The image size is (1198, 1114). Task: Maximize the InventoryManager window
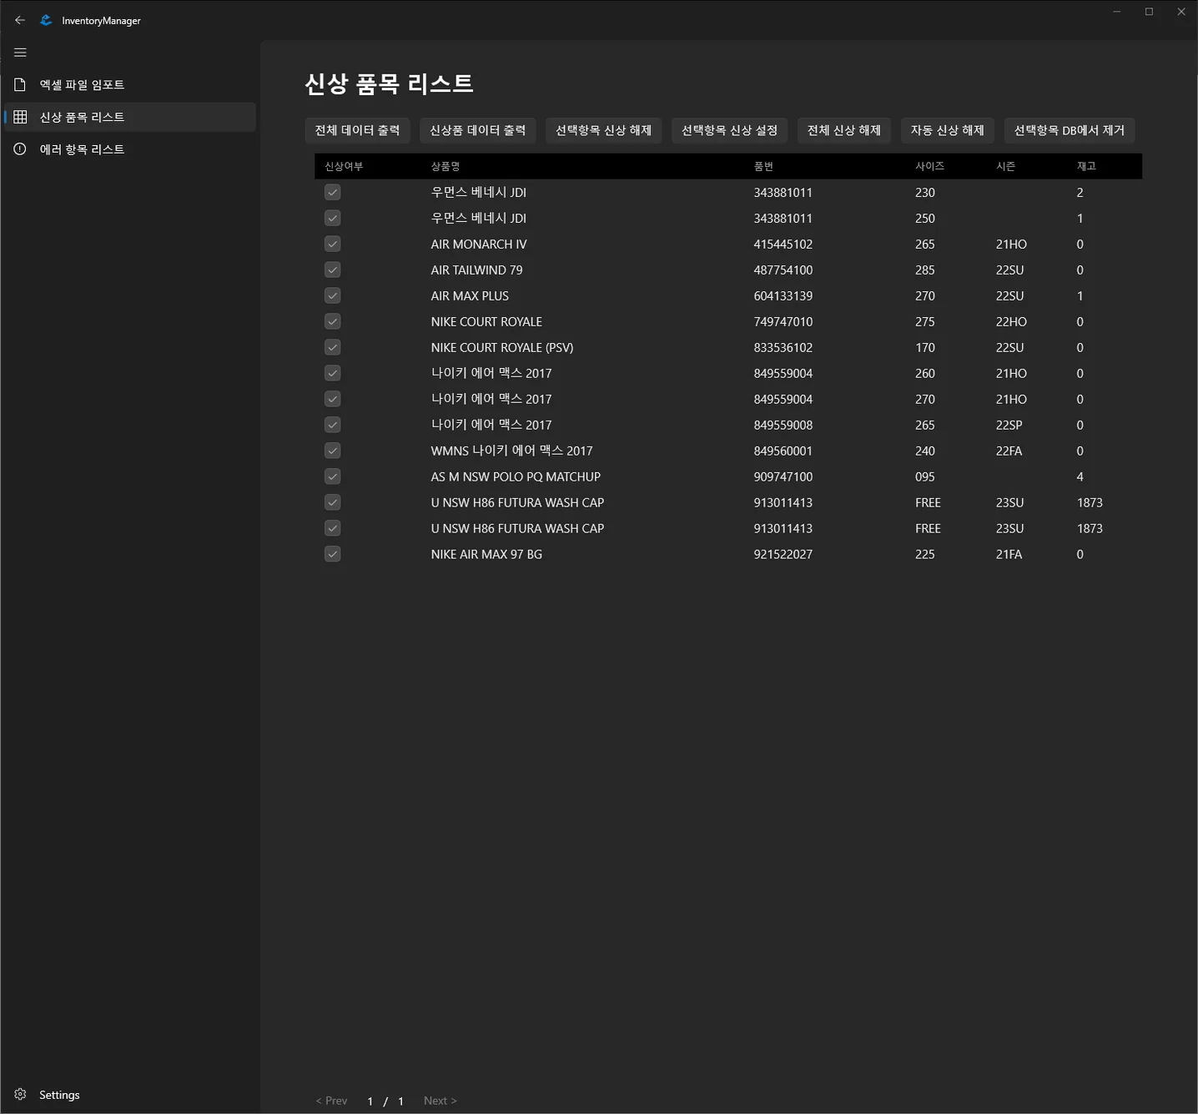point(1149,12)
